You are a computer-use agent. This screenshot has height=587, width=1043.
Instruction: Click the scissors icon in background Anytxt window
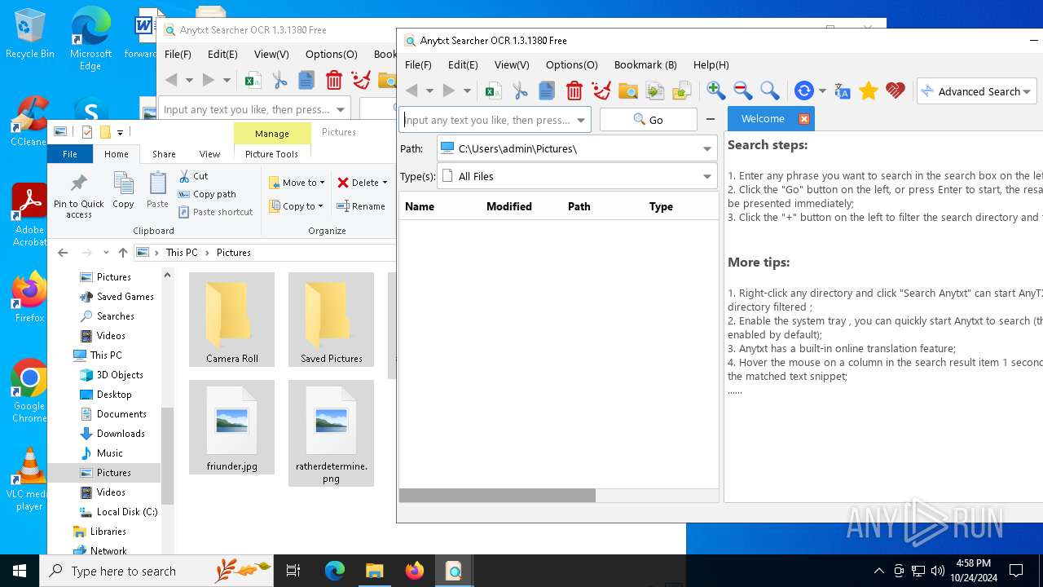coord(279,80)
